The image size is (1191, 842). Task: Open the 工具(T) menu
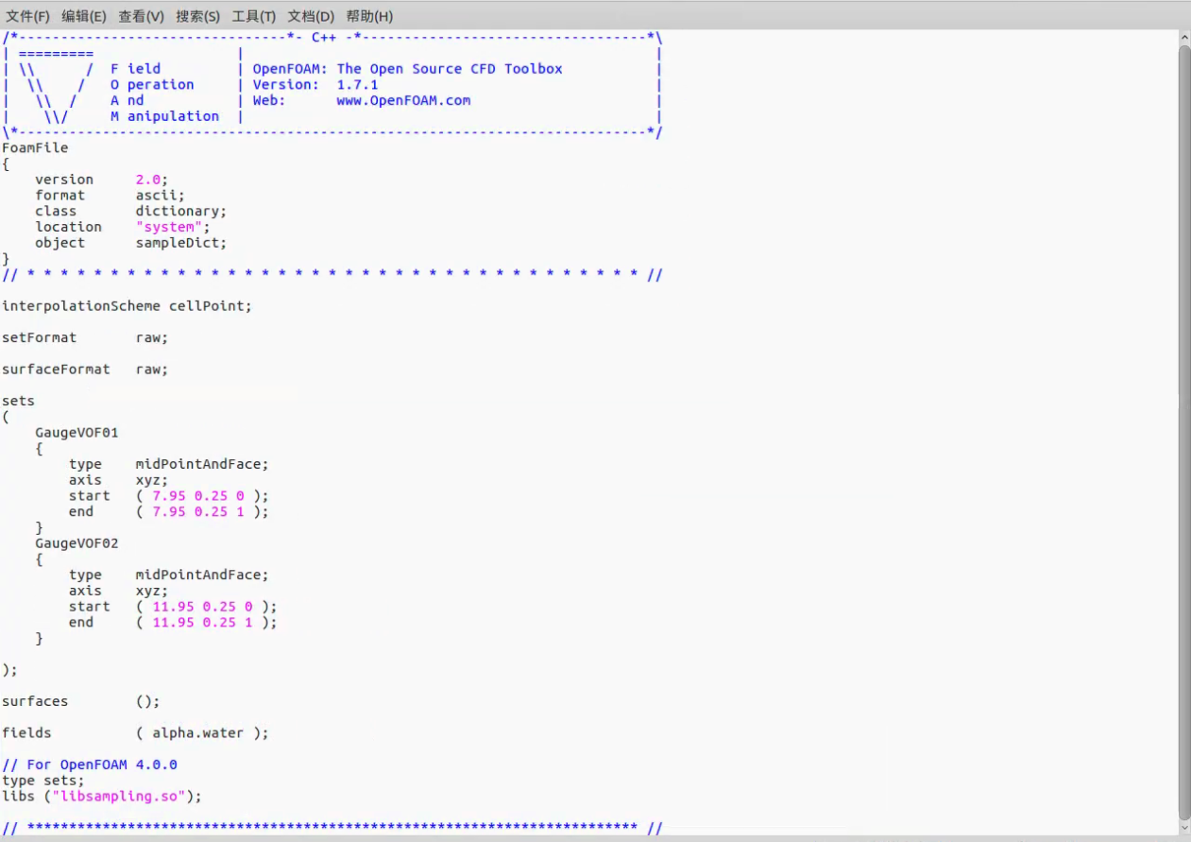pos(255,16)
